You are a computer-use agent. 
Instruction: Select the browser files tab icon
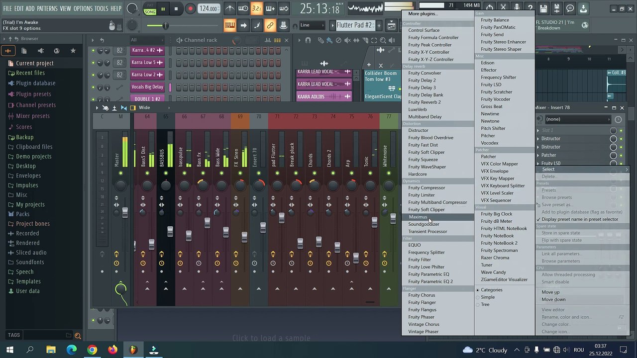point(24,51)
